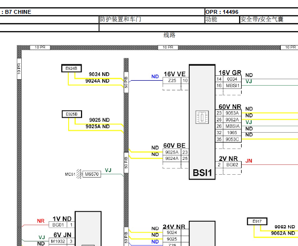The height and width of the screenshot is (246, 298).
Task: Select the E925B component box
Action: [72, 114]
